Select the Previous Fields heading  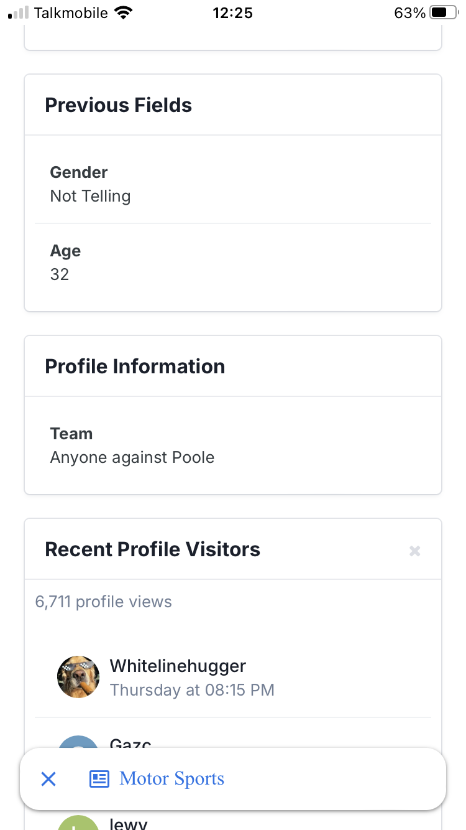click(119, 105)
